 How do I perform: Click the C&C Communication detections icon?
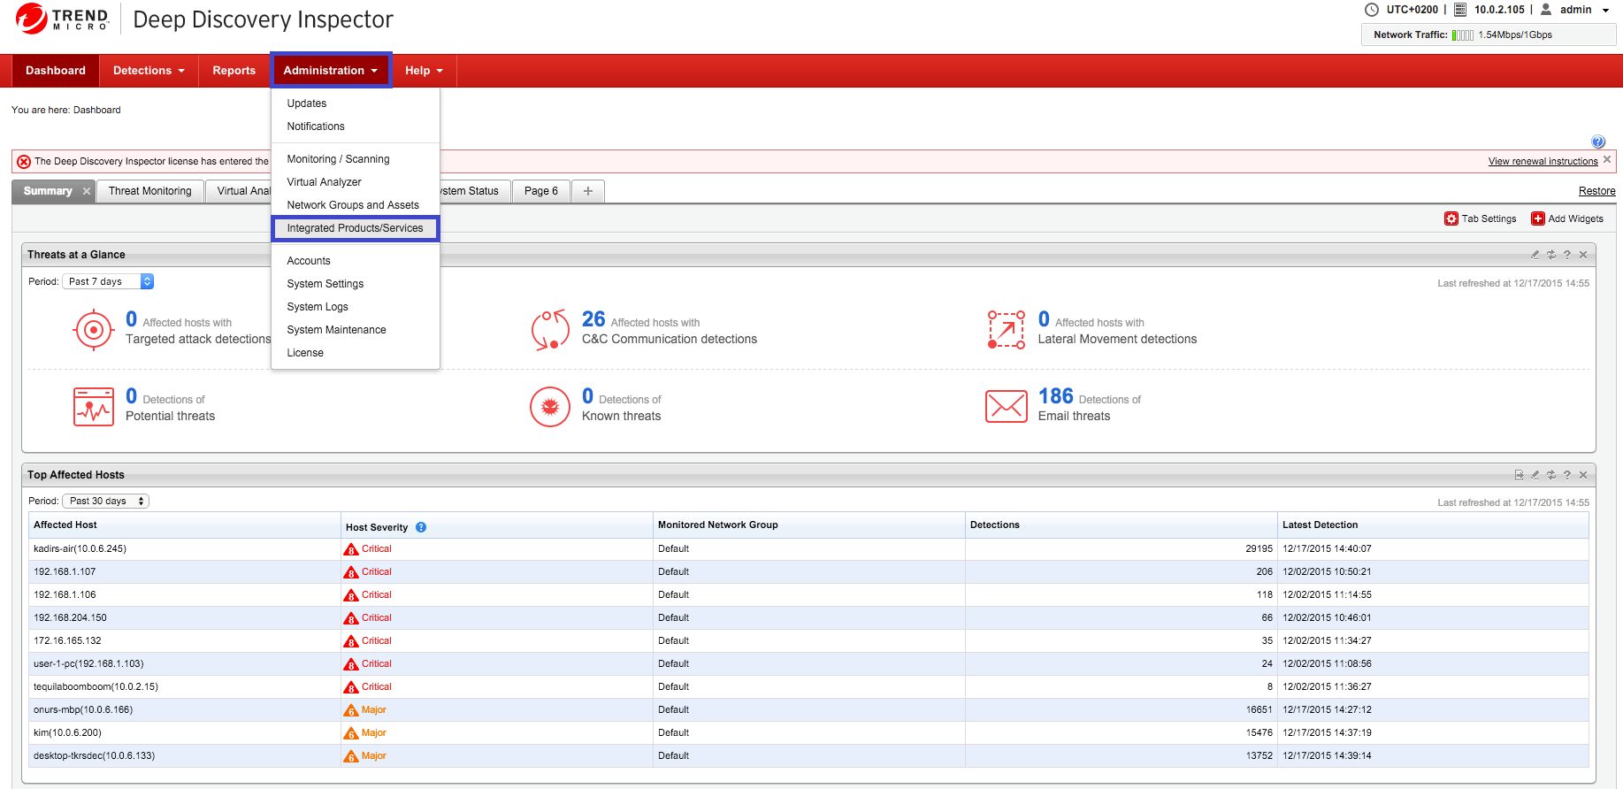click(x=550, y=330)
